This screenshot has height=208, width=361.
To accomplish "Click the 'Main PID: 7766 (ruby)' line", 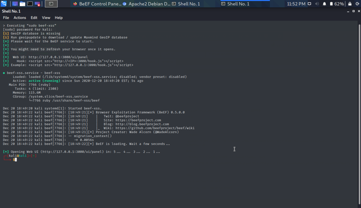I will pos(29,85).
